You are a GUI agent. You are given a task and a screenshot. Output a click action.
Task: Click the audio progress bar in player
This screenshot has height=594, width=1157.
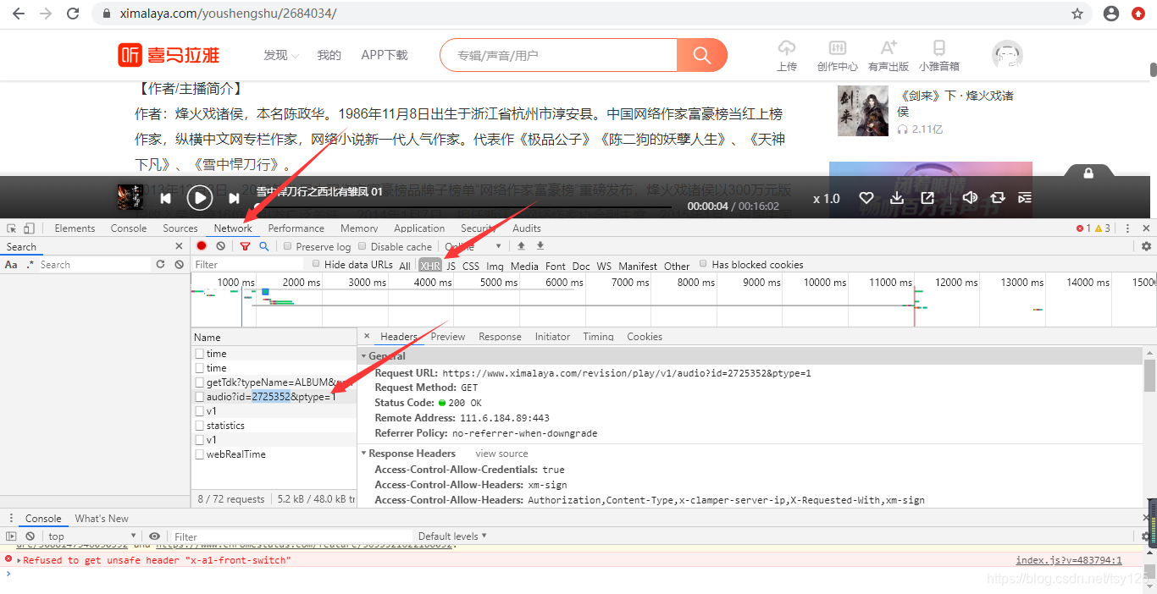tap(465, 206)
